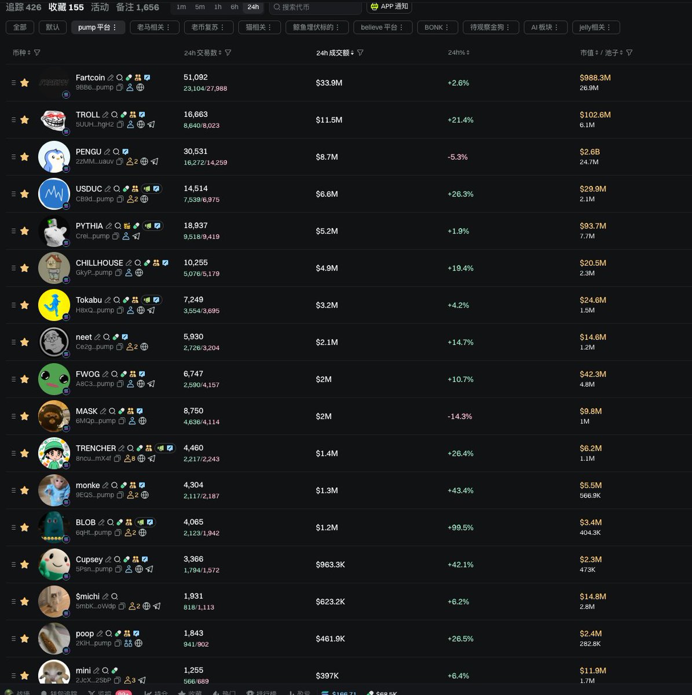Open the 24h交易数 column filter

[x=228, y=53]
